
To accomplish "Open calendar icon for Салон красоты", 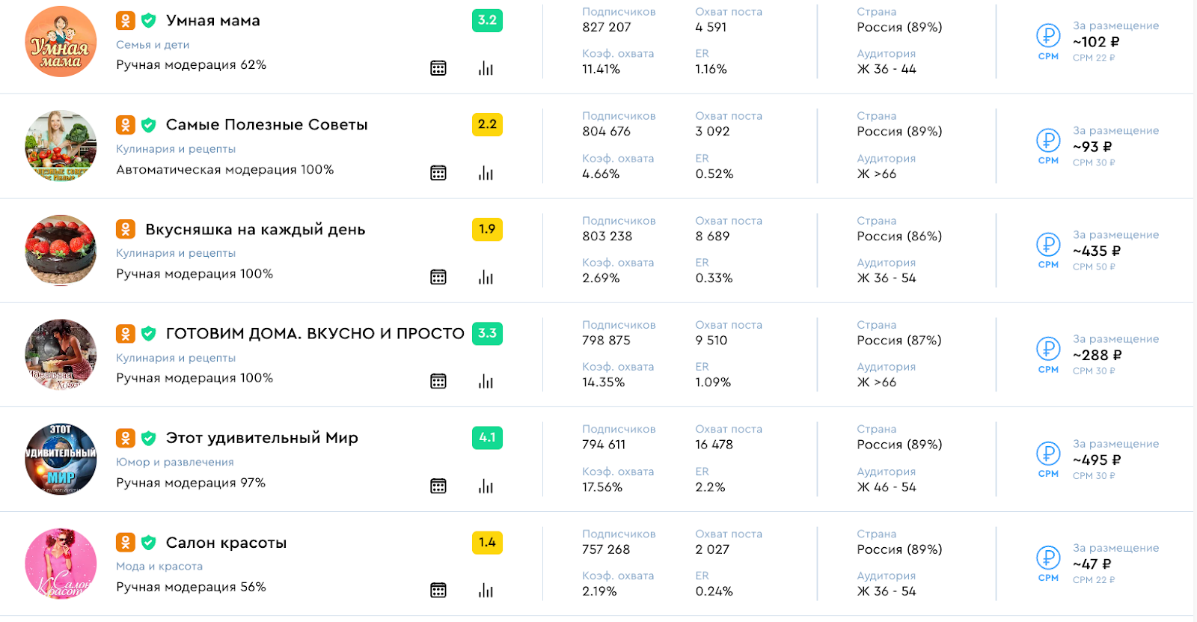I will 438,590.
